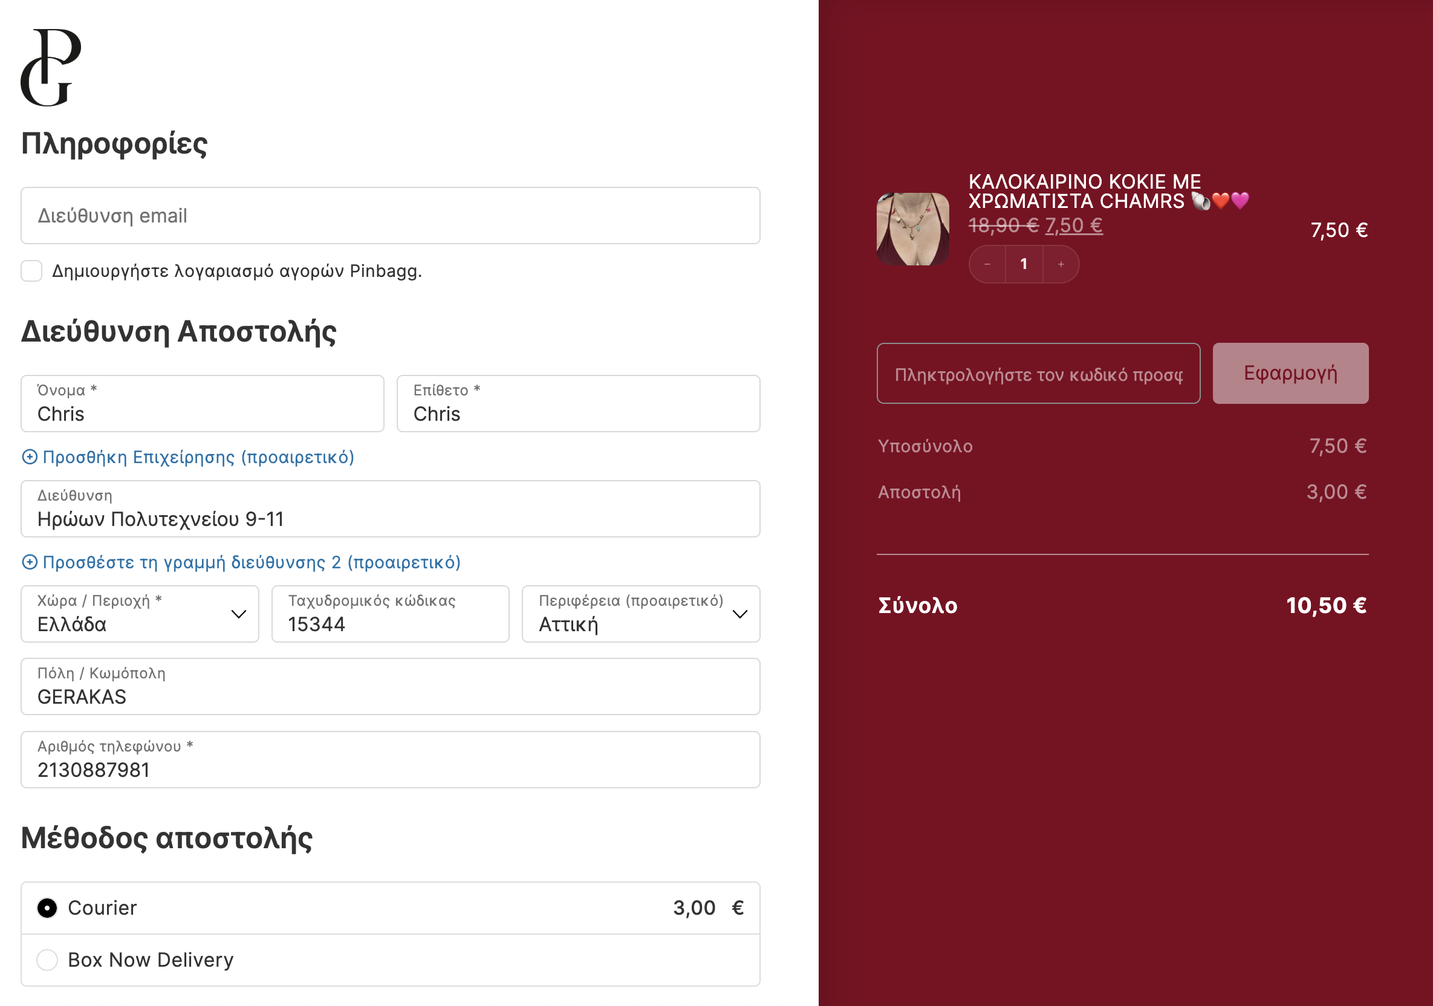Select the Courier shipping option
This screenshot has width=1433, height=1006.
tap(47, 908)
